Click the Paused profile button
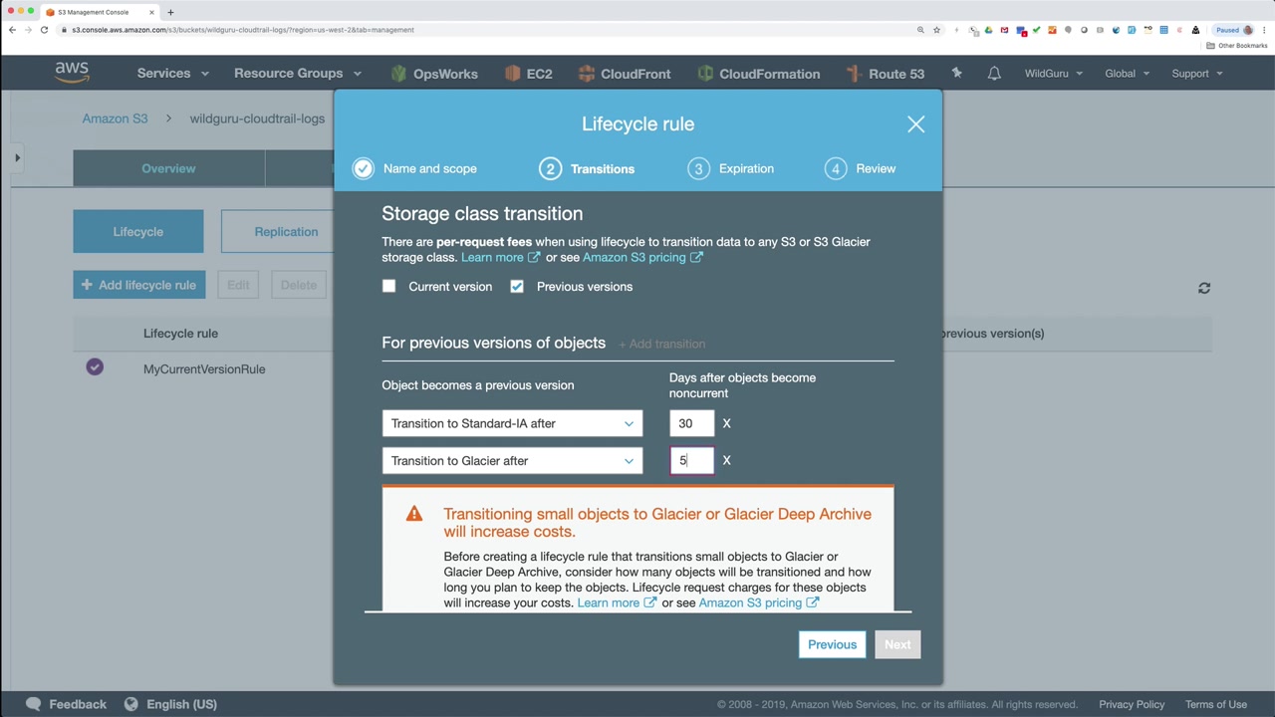 pyautogui.click(x=1233, y=30)
